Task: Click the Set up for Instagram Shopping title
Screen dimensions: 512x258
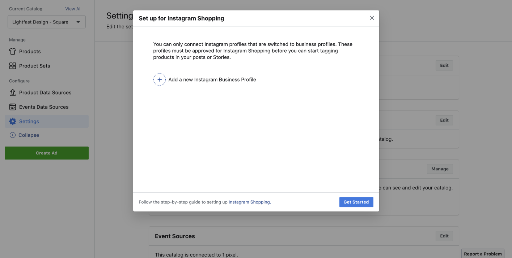Action: [x=181, y=18]
